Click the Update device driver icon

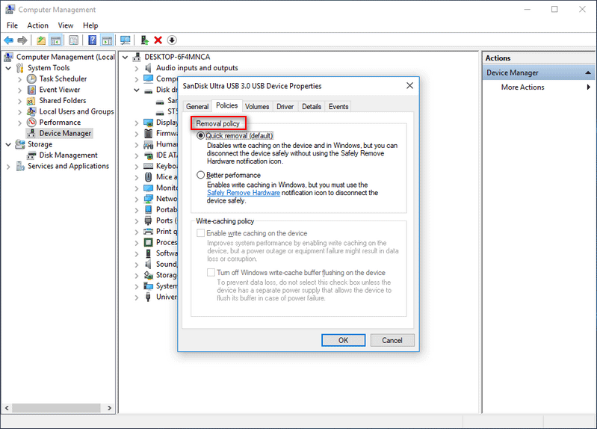(x=144, y=40)
